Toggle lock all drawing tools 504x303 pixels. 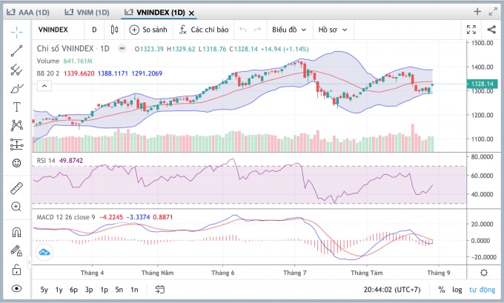coord(17,269)
